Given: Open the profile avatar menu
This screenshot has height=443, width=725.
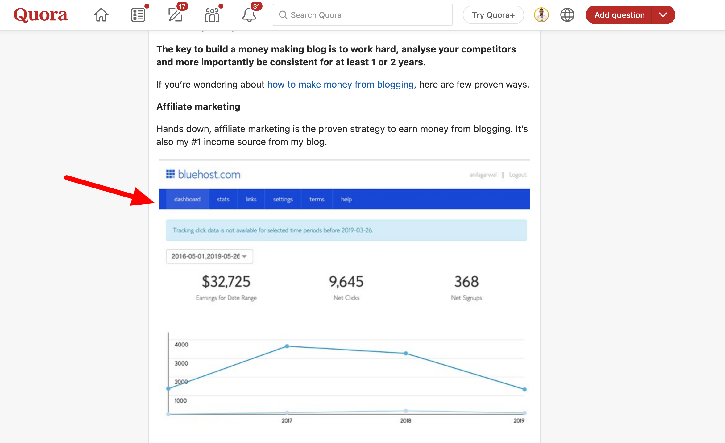Looking at the screenshot, I should [x=541, y=15].
